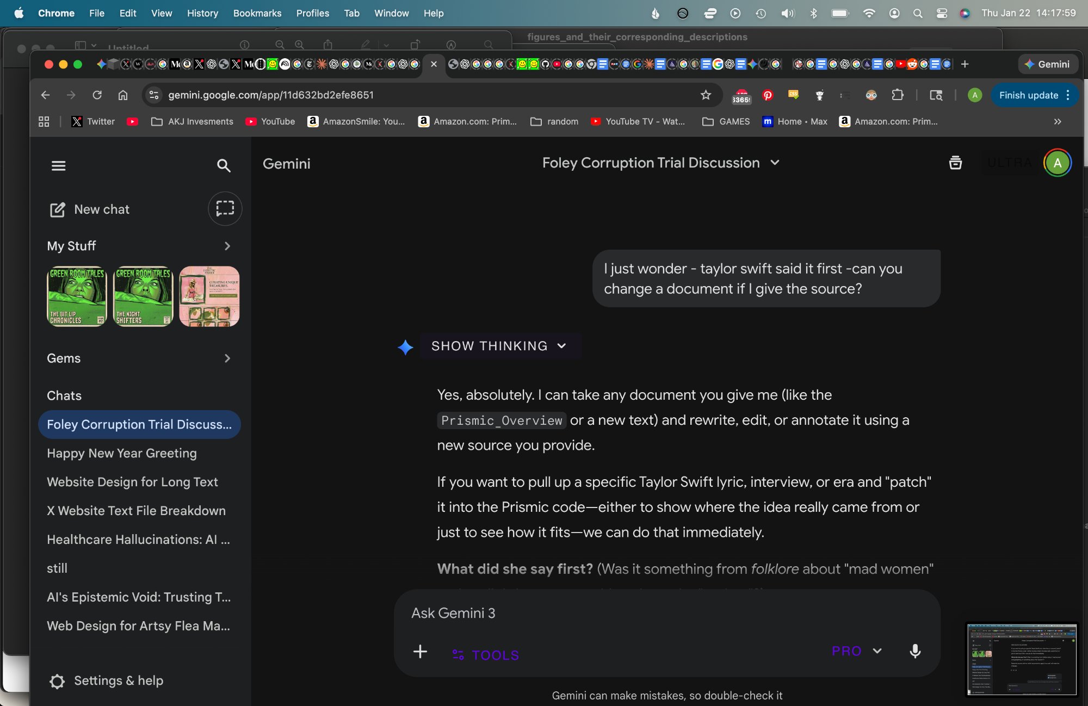This screenshot has width=1088, height=706.
Task: Open Chrome extensions puzzle icon
Action: 898,95
